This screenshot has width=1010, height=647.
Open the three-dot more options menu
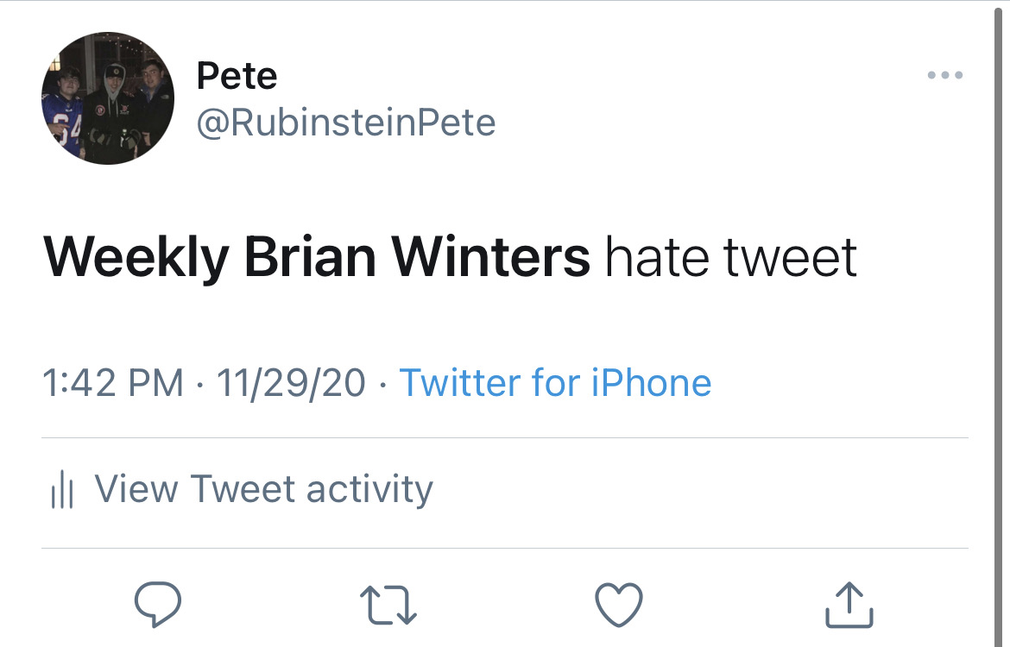(x=944, y=76)
